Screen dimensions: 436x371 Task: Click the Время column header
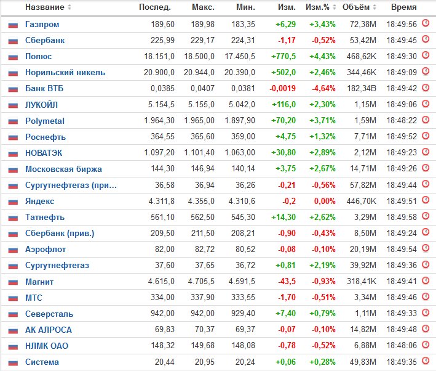click(x=404, y=7)
